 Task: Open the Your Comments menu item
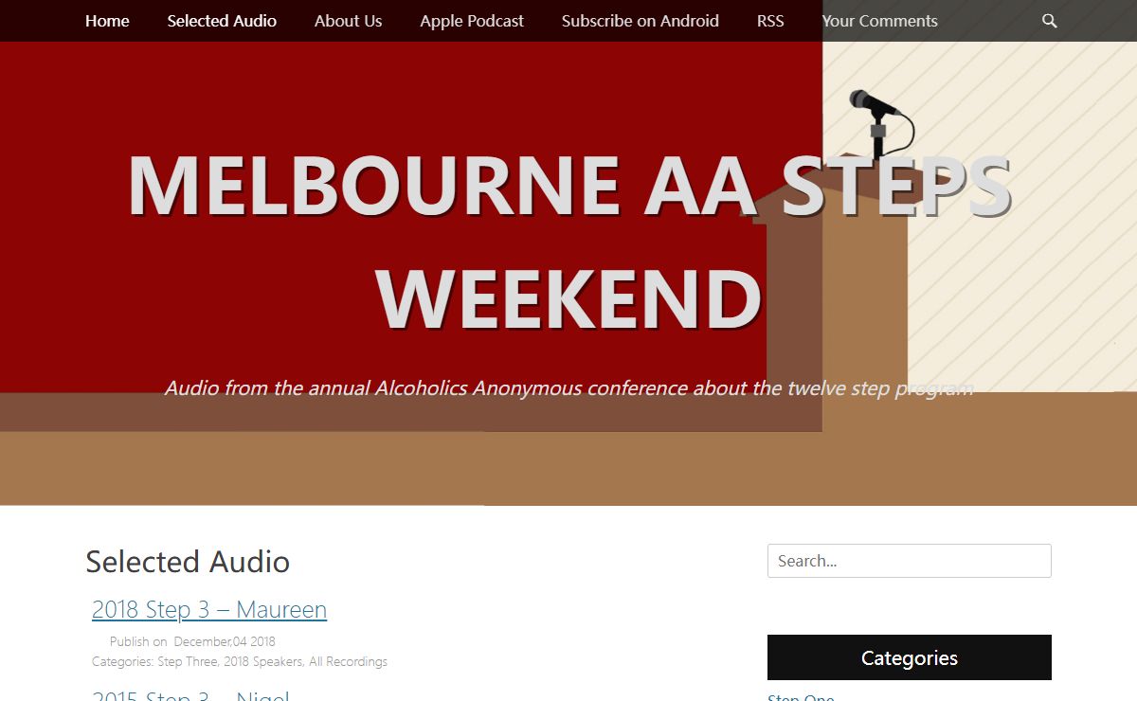tap(879, 21)
